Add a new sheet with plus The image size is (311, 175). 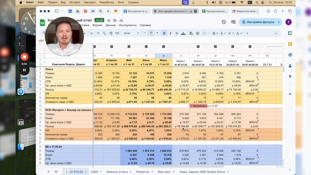[x=48, y=172]
